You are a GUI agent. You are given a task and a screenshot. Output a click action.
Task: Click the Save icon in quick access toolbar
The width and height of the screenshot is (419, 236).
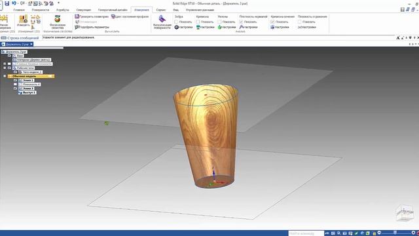(7, 3)
